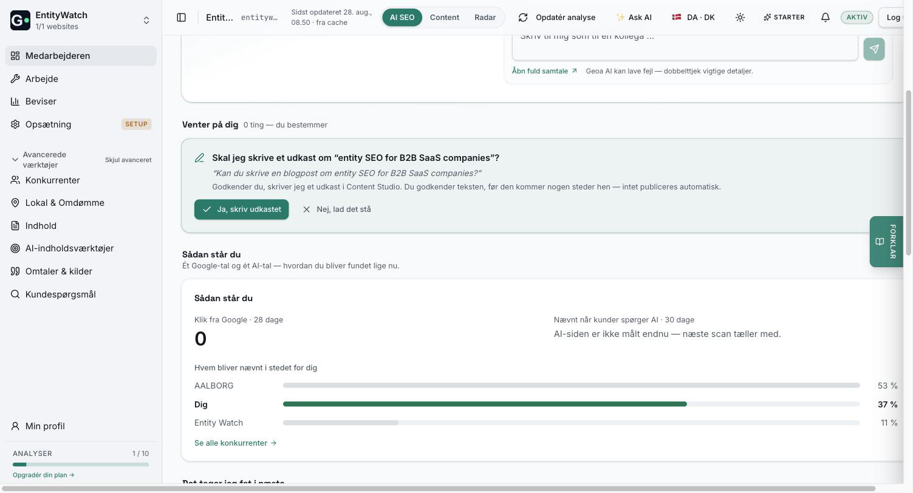Image resolution: width=913 pixels, height=493 pixels.
Task: Click the EntityWatch logo icon
Action: pos(20,21)
